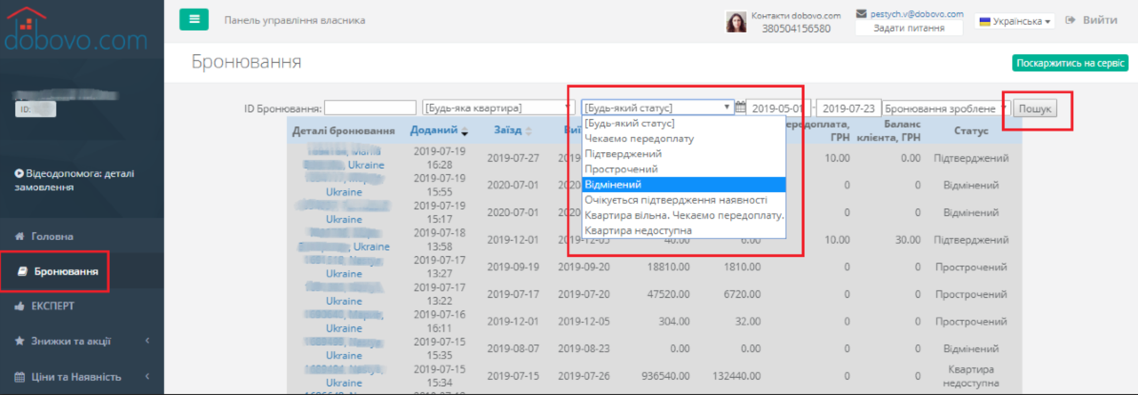This screenshot has height=395, width=1138.
Task: Click the 'Пошук' search button
Action: click(1035, 108)
